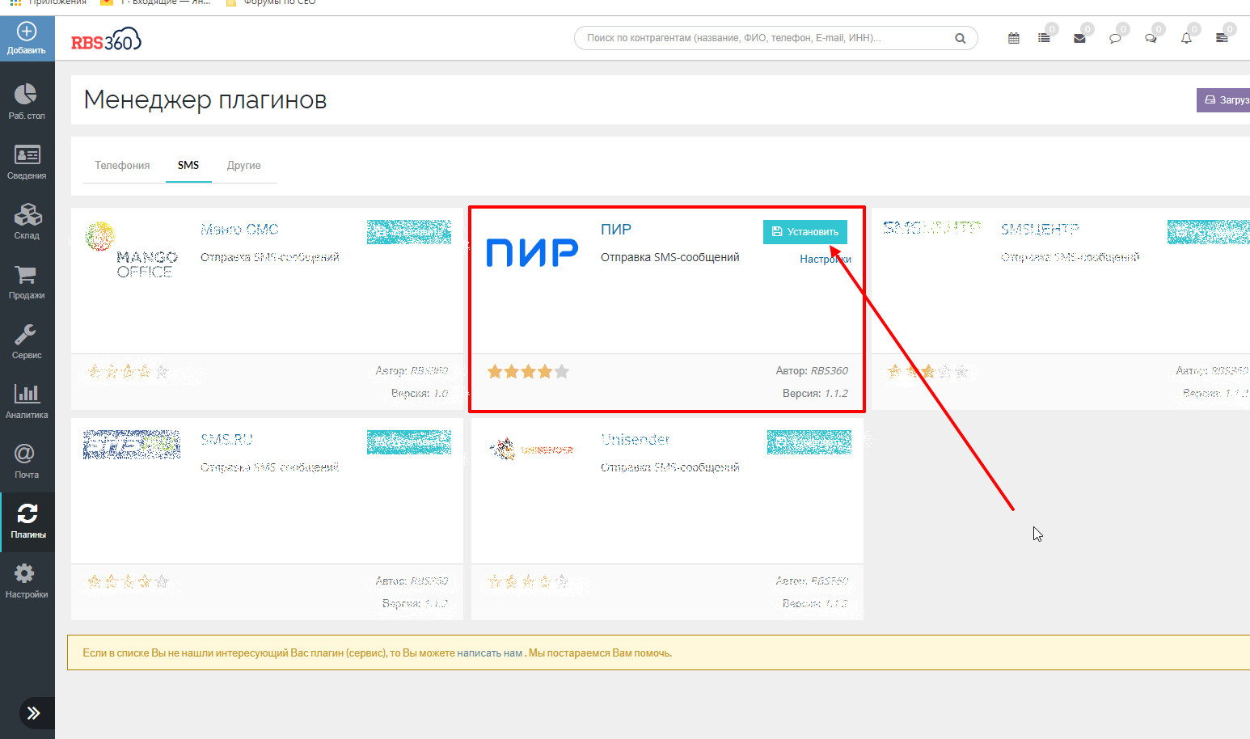Image resolution: width=1250 pixels, height=739 pixels.
Task: Open Сведения section in sidebar
Action: (x=27, y=162)
